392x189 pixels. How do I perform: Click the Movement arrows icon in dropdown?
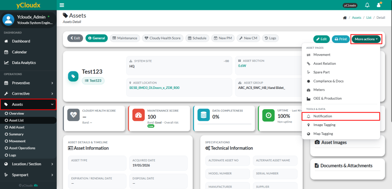tap(309, 55)
